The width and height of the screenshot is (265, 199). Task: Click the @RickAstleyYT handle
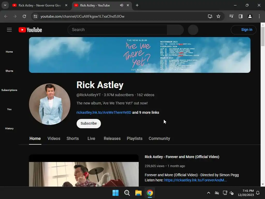pyautogui.click(x=89, y=95)
